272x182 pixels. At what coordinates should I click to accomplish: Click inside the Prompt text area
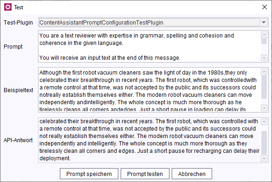tap(149, 46)
